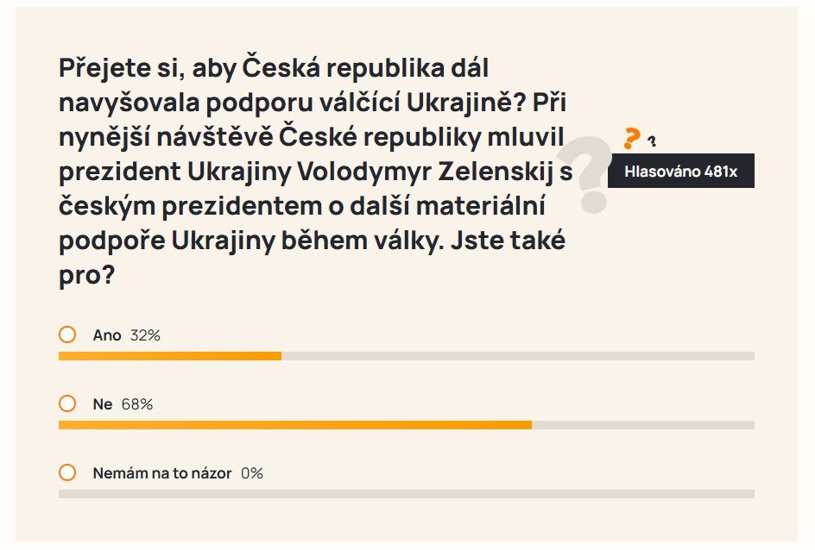
Task: Click the 32% result percentage
Action: coord(145,335)
